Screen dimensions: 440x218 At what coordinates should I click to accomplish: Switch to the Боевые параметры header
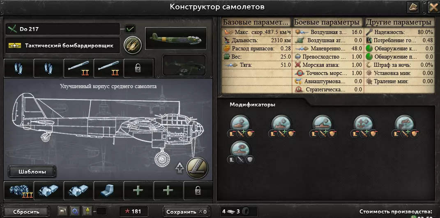click(327, 22)
